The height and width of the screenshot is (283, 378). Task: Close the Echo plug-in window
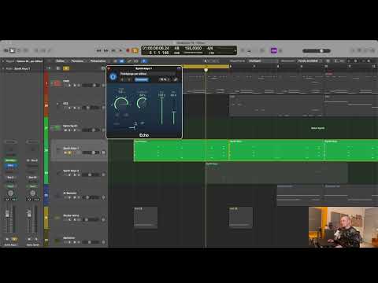[x=109, y=68]
